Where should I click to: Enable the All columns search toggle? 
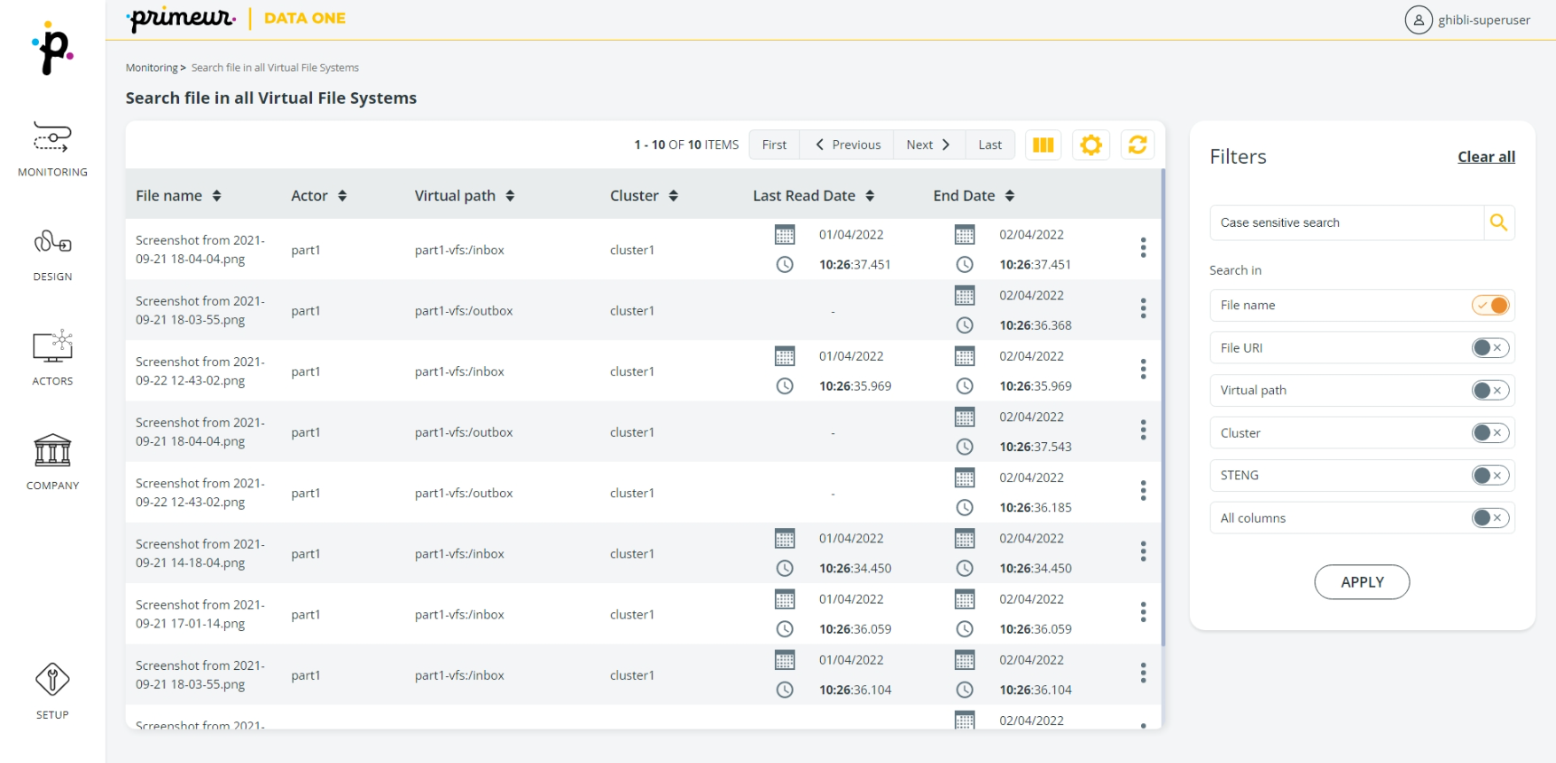click(1490, 518)
